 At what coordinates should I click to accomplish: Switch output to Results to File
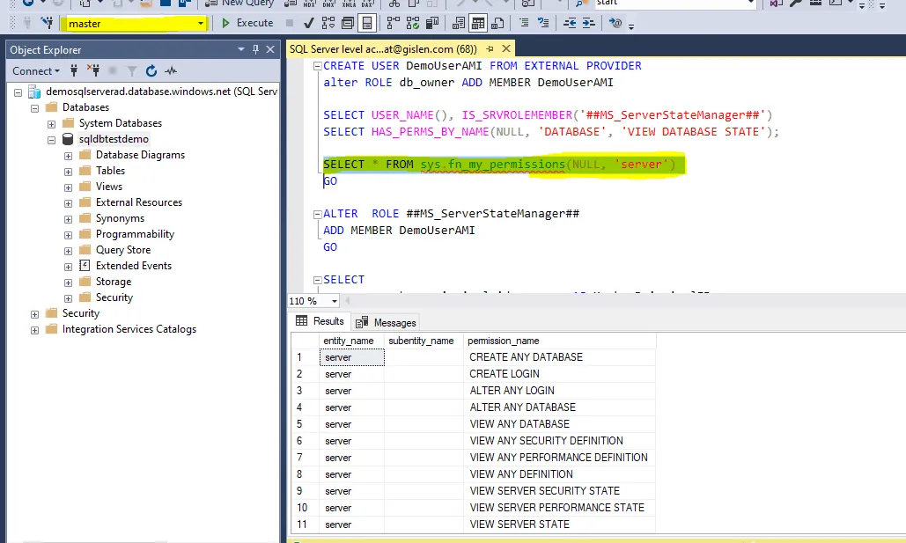pyautogui.click(x=497, y=23)
